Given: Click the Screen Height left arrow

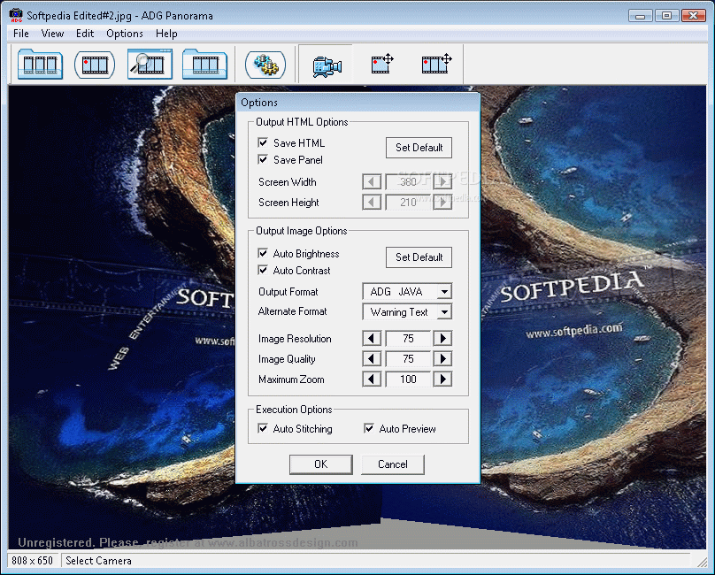Looking at the screenshot, I should (372, 202).
